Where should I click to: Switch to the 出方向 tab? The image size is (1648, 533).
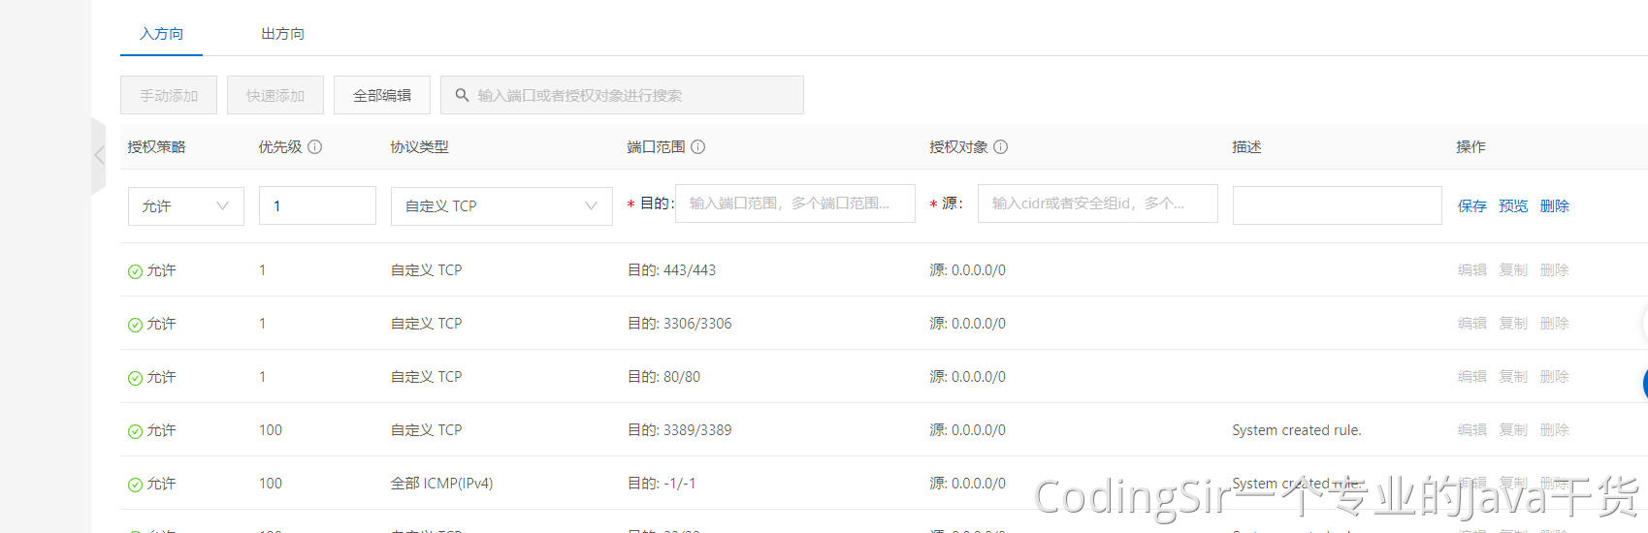[282, 34]
